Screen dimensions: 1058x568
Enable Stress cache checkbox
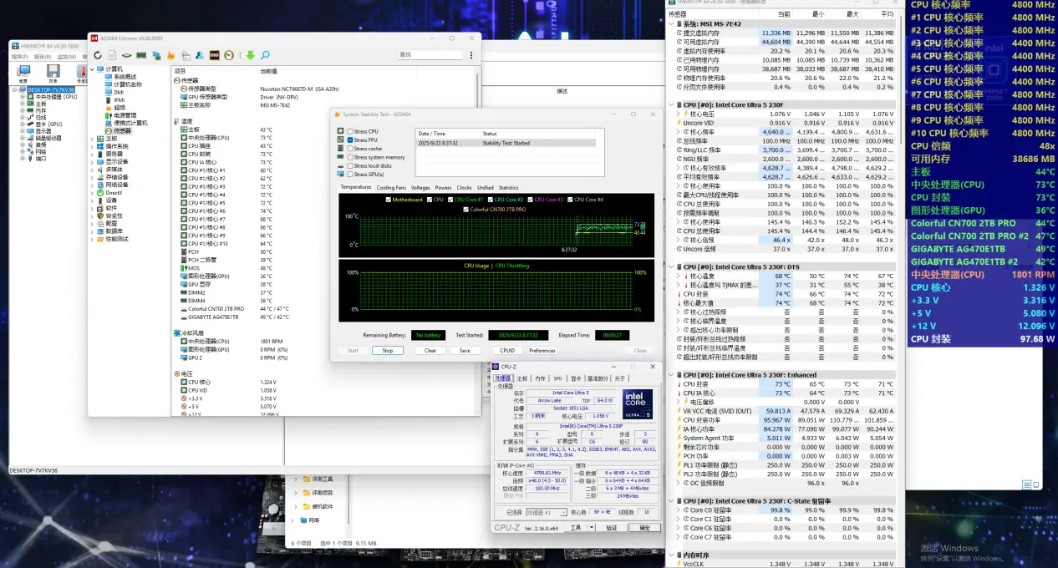[x=350, y=149]
